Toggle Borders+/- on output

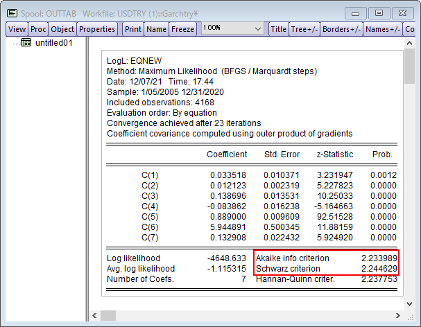(341, 29)
